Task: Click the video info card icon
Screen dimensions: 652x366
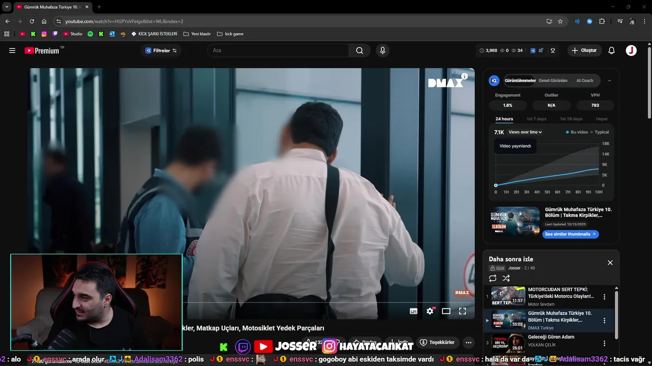Action: (x=464, y=76)
